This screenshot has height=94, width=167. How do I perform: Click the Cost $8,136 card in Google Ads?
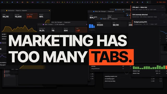point(119,24)
